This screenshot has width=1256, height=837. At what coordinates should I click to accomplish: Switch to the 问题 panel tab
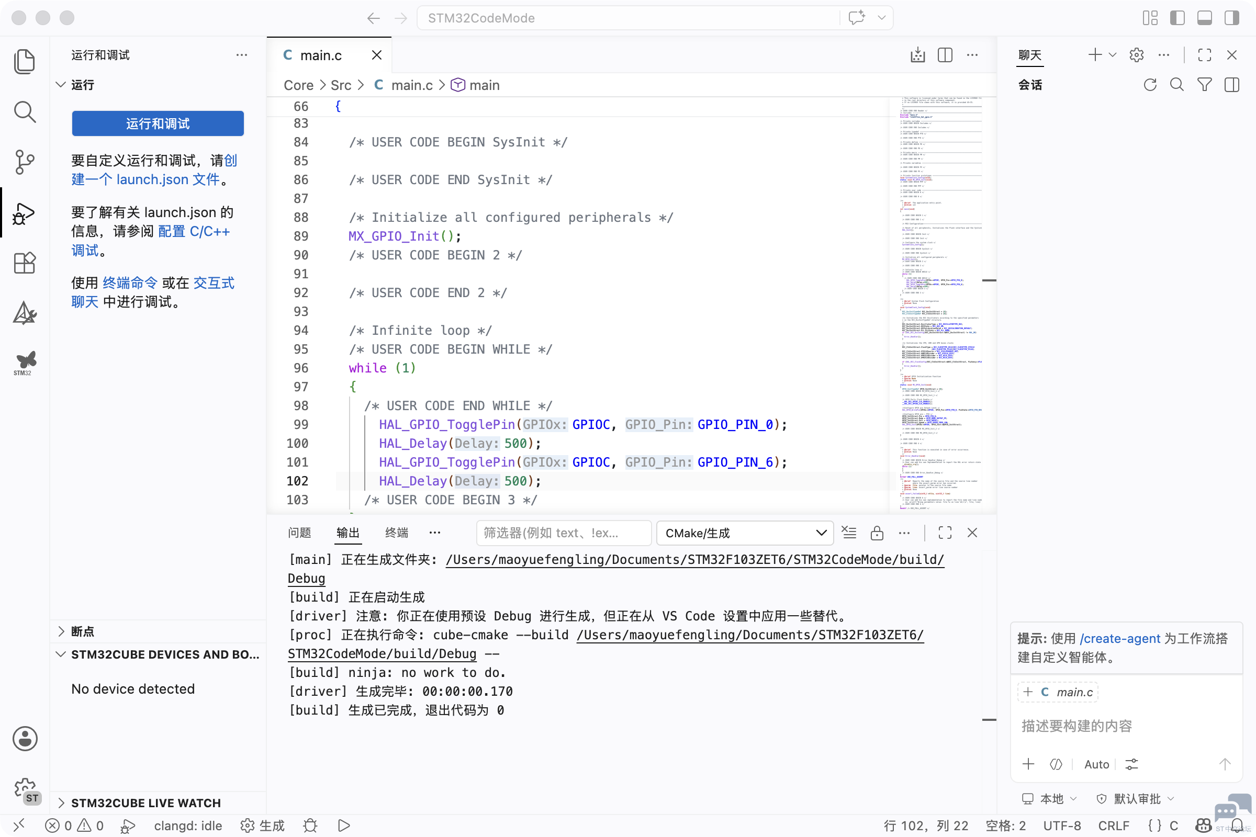click(x=299, y=533)
